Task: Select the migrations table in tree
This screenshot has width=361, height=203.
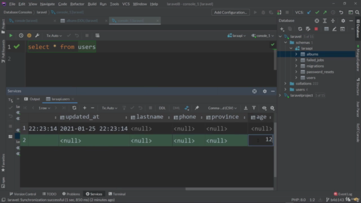Action: (315, 66)
